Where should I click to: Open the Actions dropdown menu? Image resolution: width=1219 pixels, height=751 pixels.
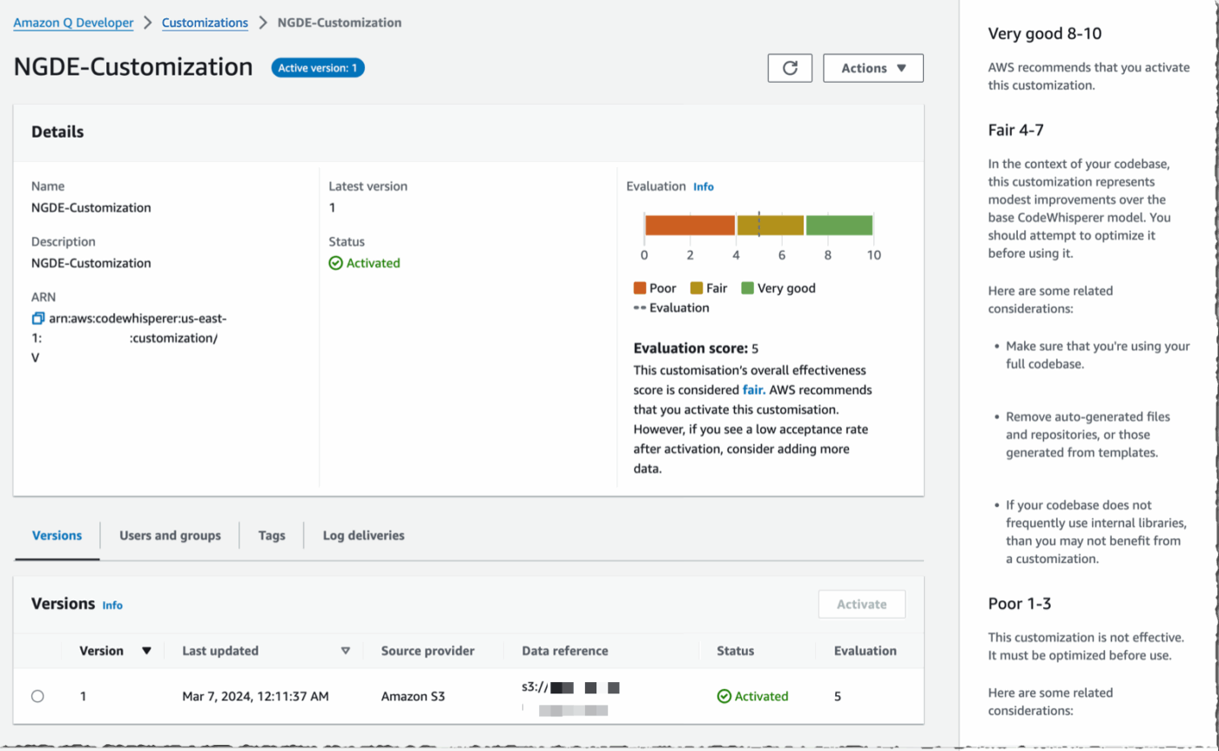coord(872,68)
